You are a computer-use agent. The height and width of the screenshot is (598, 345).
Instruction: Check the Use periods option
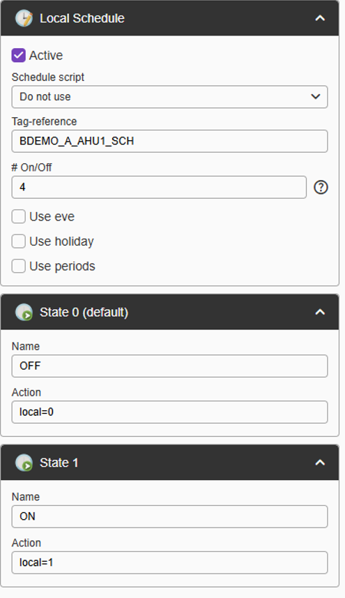pos(18,266)
